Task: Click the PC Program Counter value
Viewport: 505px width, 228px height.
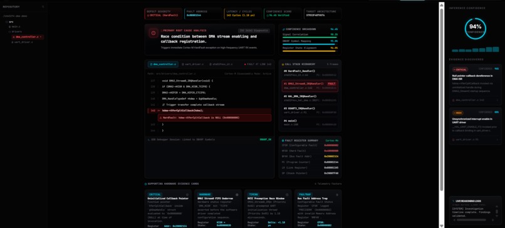Action: pyautogui.click(x=331, y=162)
